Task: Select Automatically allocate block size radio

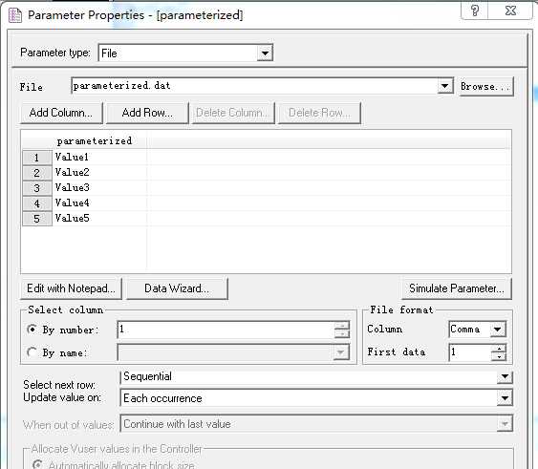Action: point(37,464)
